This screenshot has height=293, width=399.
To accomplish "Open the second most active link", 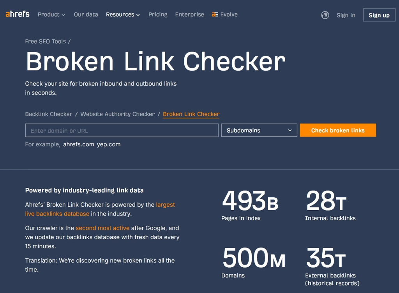I will [102, 228].
